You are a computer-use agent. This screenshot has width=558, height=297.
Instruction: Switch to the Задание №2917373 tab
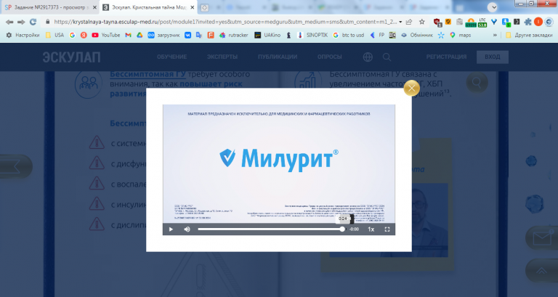(49, 7)
